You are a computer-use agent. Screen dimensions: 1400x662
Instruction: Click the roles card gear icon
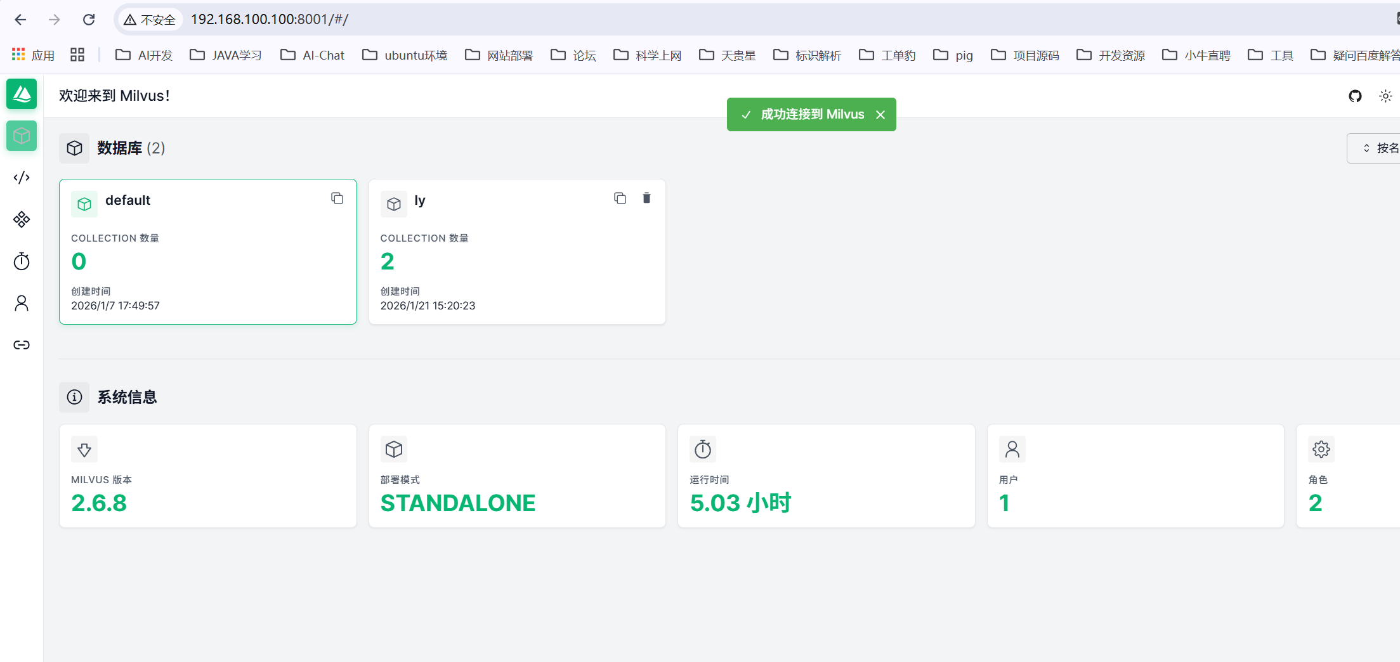coord(1321,450)
